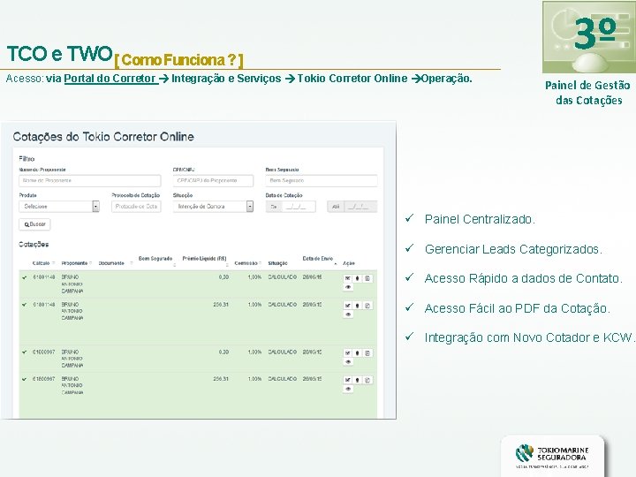Click the 'Filtro' section label
Viewport: 636px width, 477px height.
[26, 159]
